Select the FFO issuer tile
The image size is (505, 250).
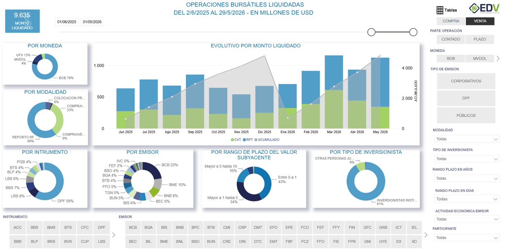pos(320,241)
